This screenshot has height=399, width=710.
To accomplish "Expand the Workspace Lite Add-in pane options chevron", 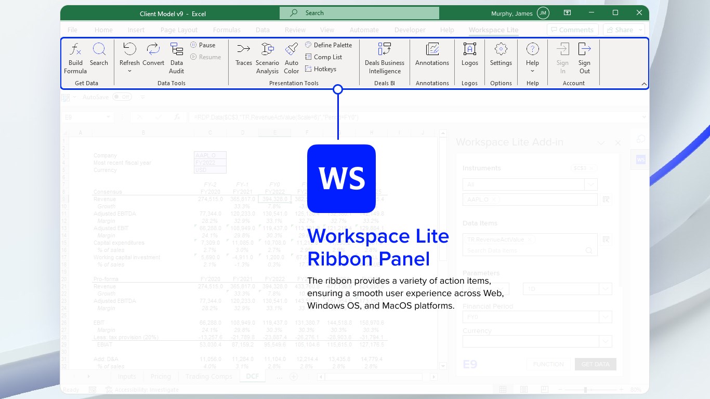I will click(x=601, y=143).
